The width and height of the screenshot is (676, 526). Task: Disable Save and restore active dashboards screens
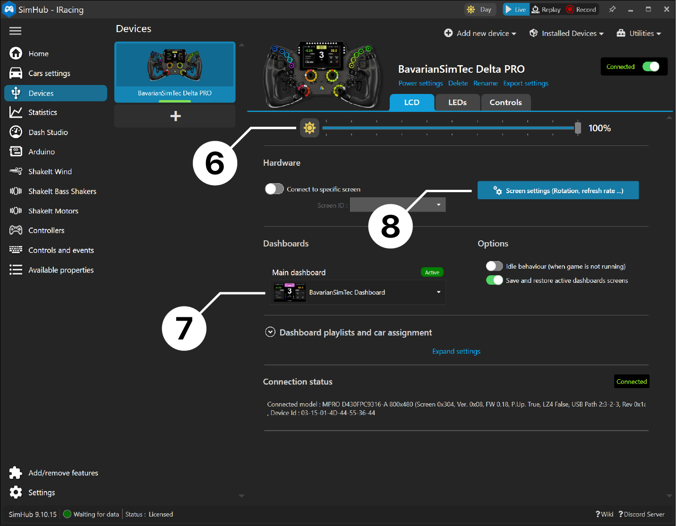(494, 280)
